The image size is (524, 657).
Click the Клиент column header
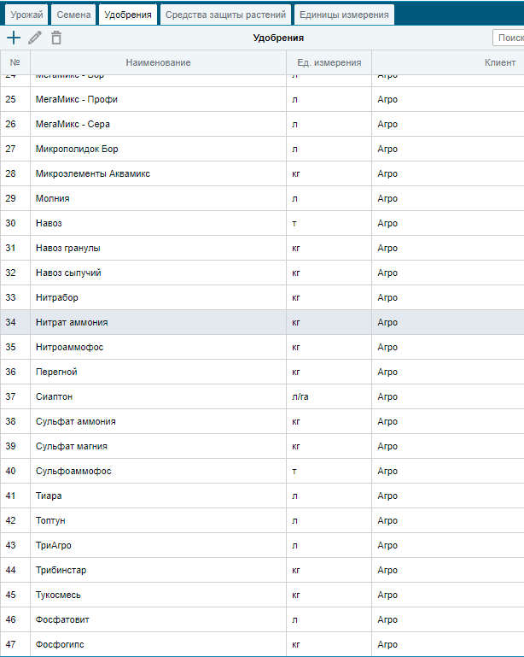point(448,62)
